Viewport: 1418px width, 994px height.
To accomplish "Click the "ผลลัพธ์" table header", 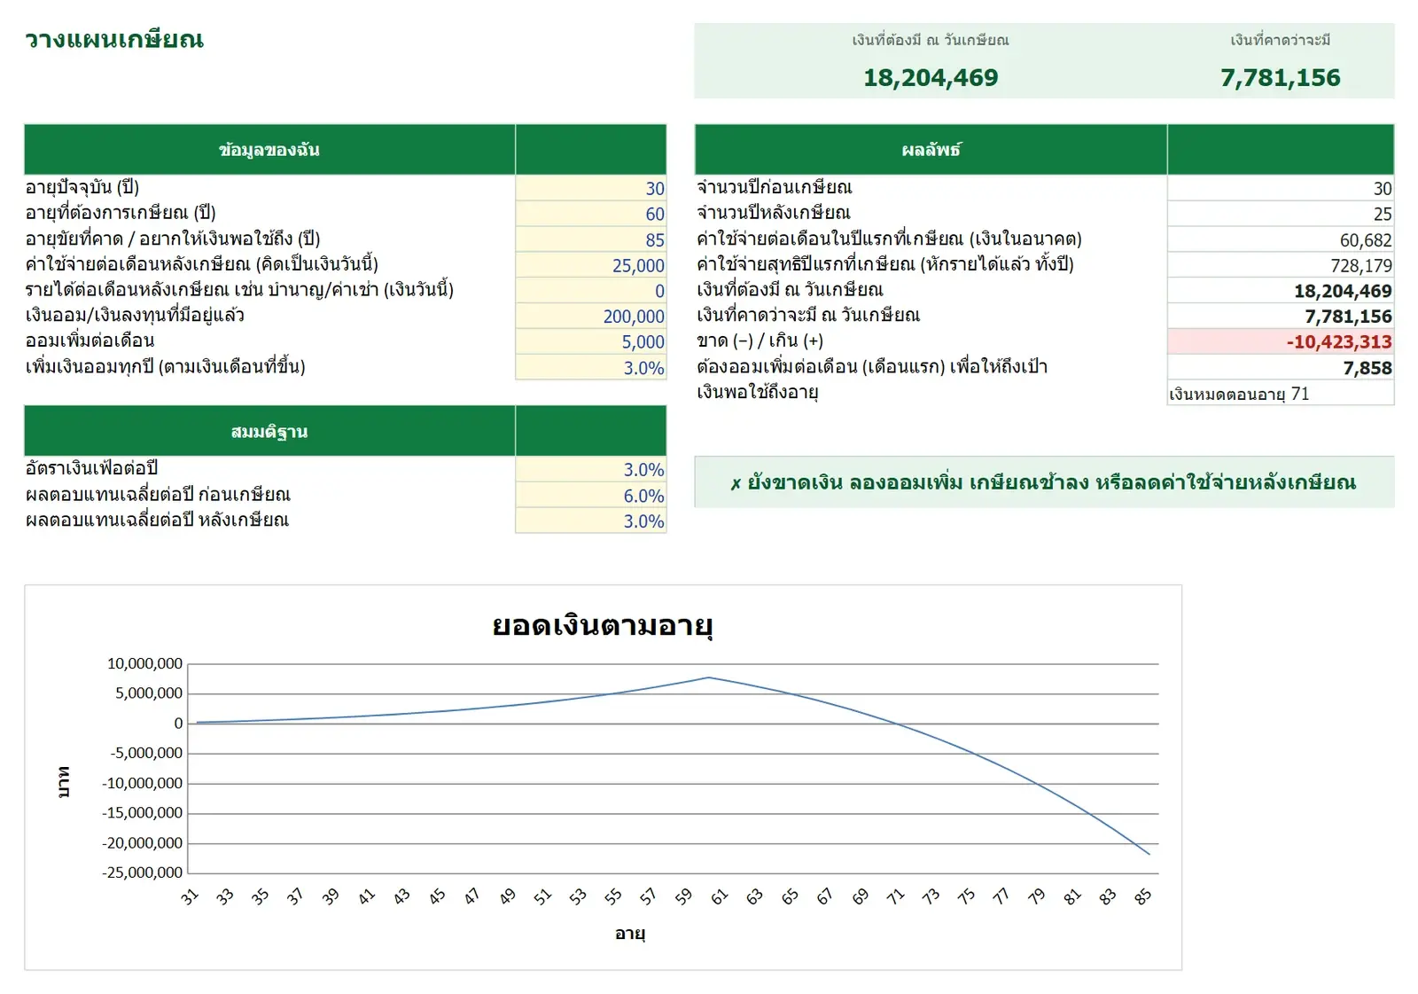I will [x=931, y=150].
